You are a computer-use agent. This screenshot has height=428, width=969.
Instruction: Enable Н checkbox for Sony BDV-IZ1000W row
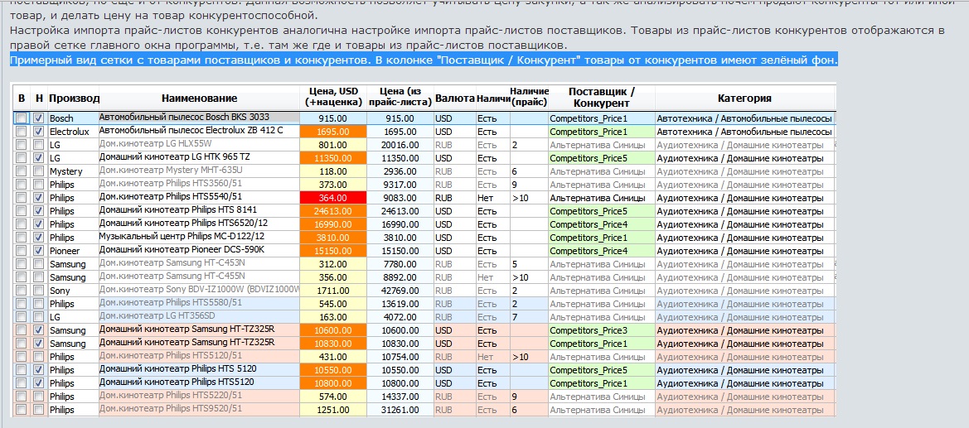point(38,291)
